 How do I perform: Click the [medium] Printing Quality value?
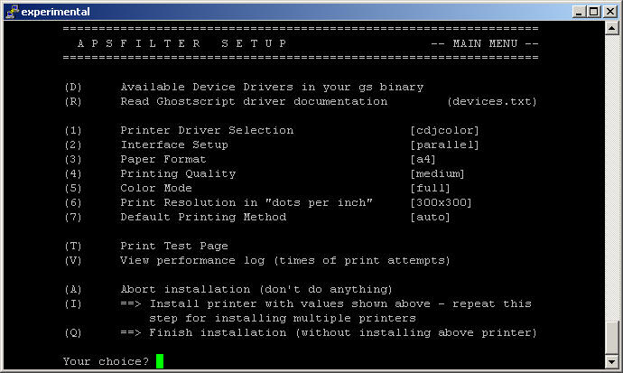click(437, 173)
